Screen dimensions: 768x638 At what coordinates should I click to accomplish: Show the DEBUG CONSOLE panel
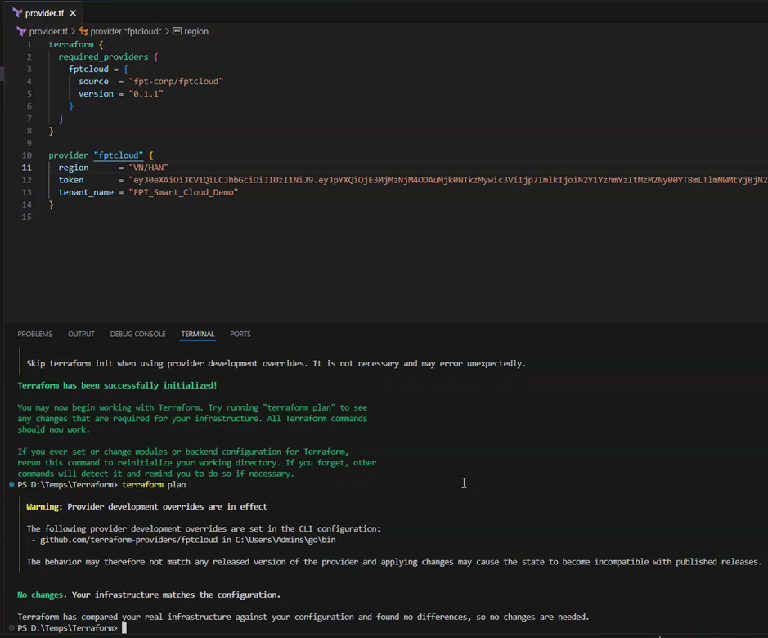click(137, 334)
